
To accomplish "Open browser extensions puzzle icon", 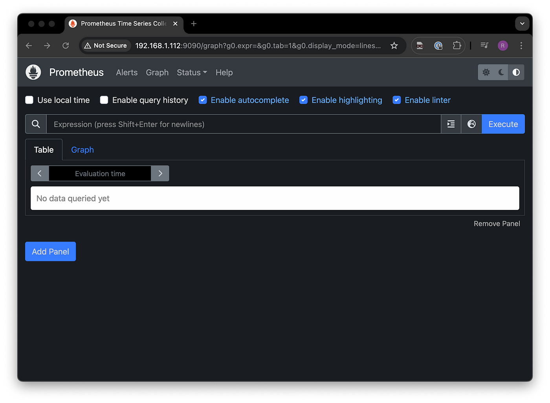I will (x=456, y=46).
